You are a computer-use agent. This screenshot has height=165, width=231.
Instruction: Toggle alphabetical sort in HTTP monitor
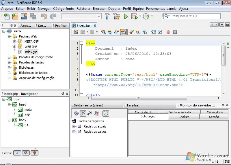[x=96, y=113]
